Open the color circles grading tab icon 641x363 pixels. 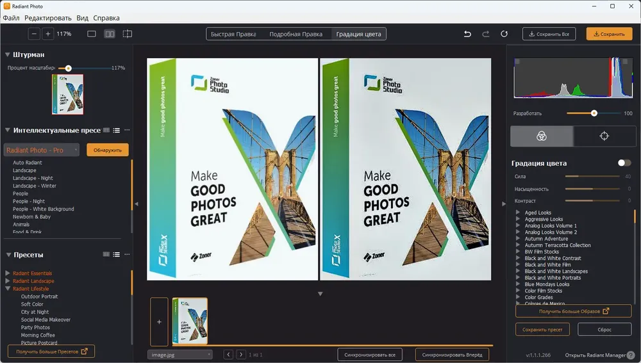(x=541, y=136)
